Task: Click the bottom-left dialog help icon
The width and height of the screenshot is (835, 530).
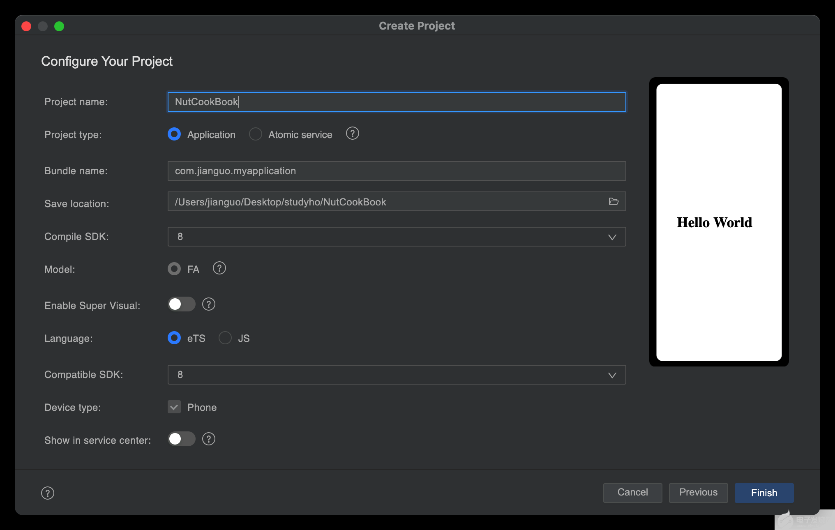Action: click(x=48, y=493)
